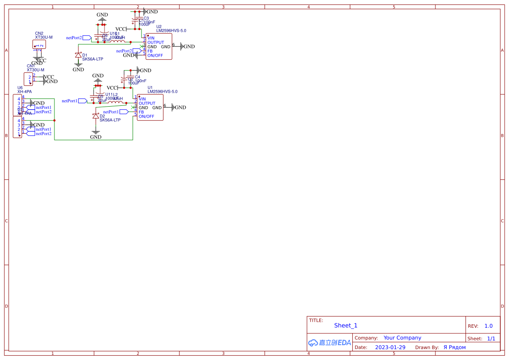Click the Your Company field
This screenshot has height=360, width=509.
[x=402, y=337]
